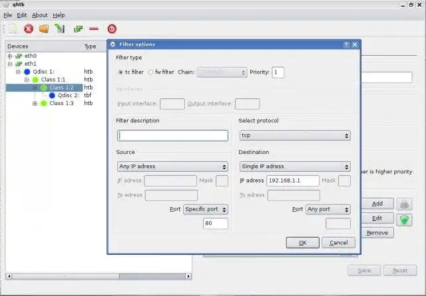Viewport: 426px width, 296px height.
Task: Select the Class 1:2 tree row
Action: (45, 88)
